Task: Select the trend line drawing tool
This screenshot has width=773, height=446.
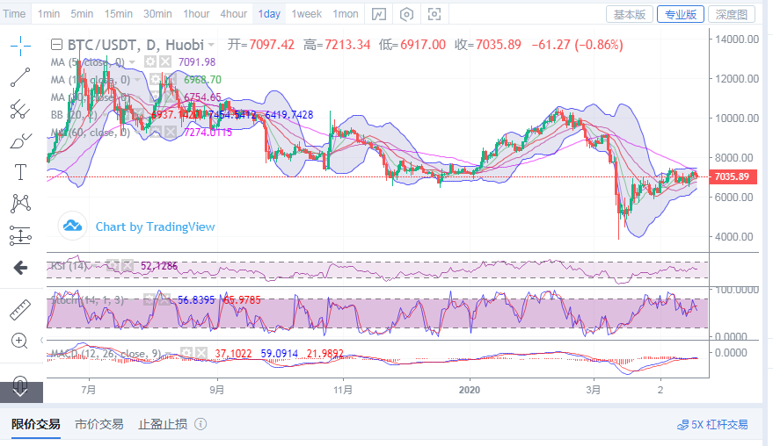Action: (20, 78)
